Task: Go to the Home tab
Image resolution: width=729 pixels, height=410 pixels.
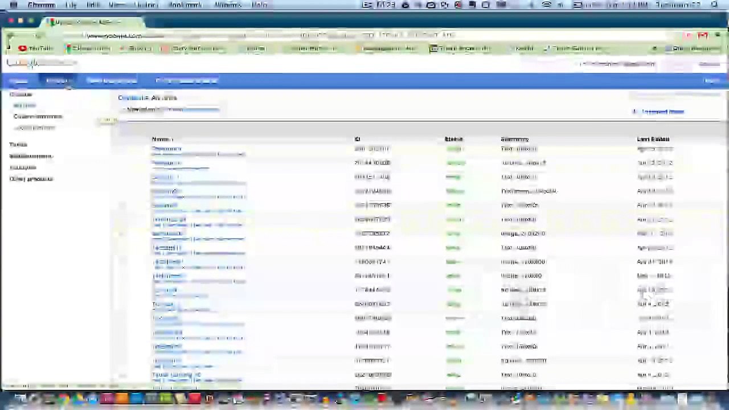Action: coord(19,81)
